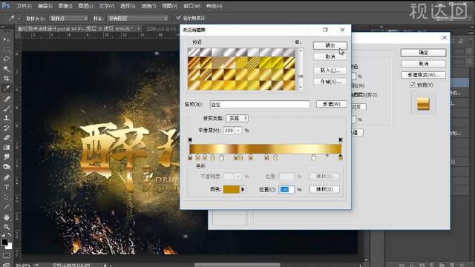Select the Line shape tool
The image size is (475, 267).
[x=6, y=207]
